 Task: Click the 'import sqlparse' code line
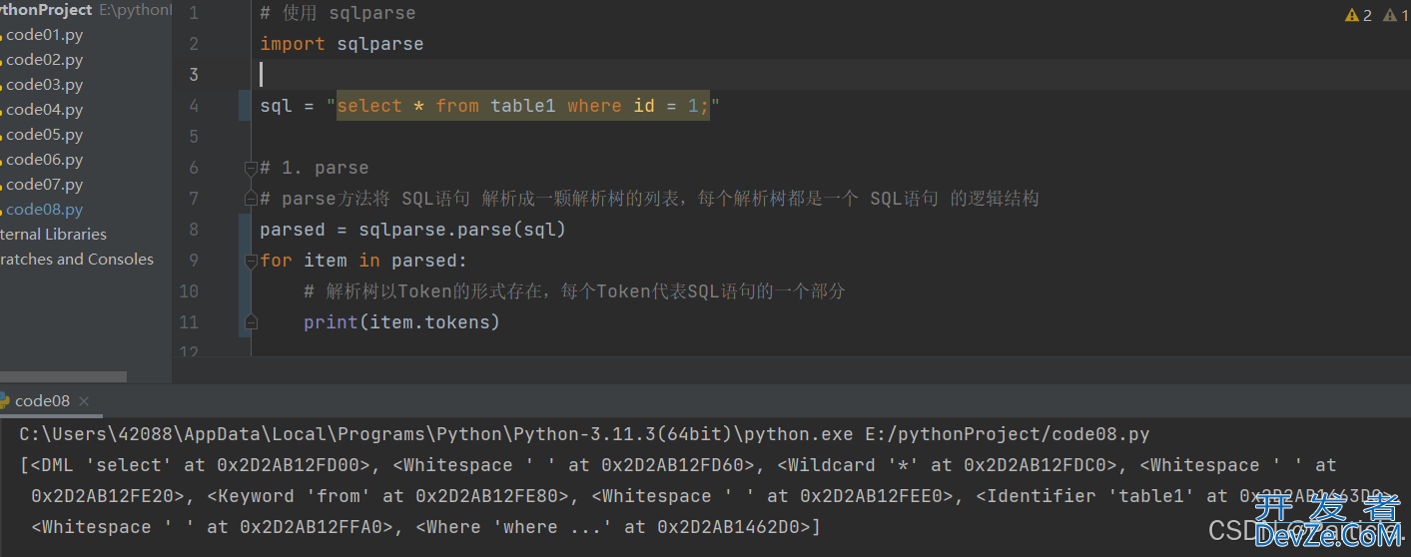pos(342,44)
